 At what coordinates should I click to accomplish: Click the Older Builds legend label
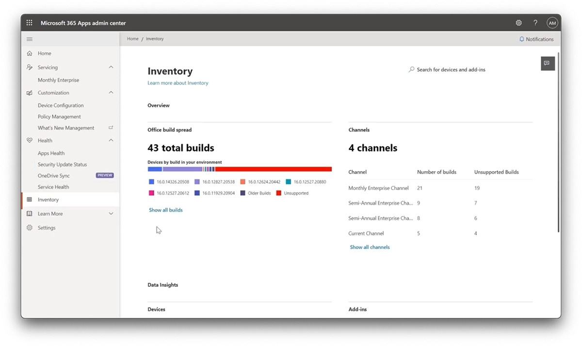pyautogui.click(x=259, y=193)
